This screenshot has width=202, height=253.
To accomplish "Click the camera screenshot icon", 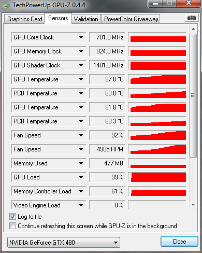I will (191, 18).
